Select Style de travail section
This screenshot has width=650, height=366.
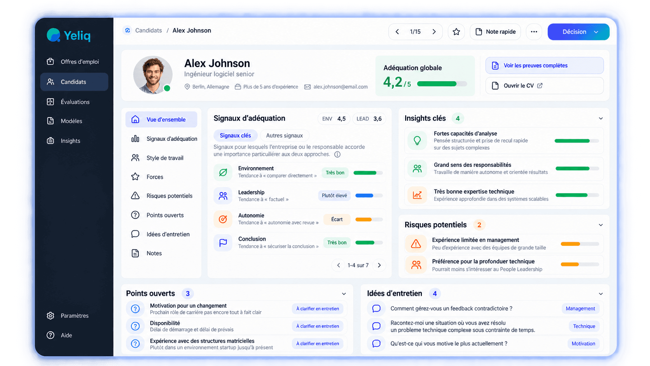161,158
